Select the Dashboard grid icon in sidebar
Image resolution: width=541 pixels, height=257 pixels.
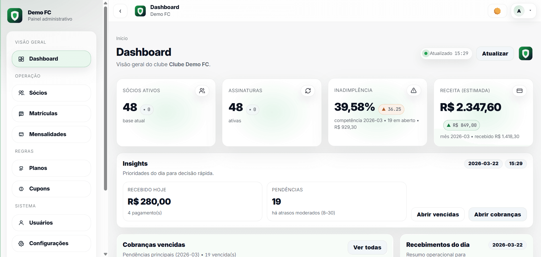coord(22,59)
